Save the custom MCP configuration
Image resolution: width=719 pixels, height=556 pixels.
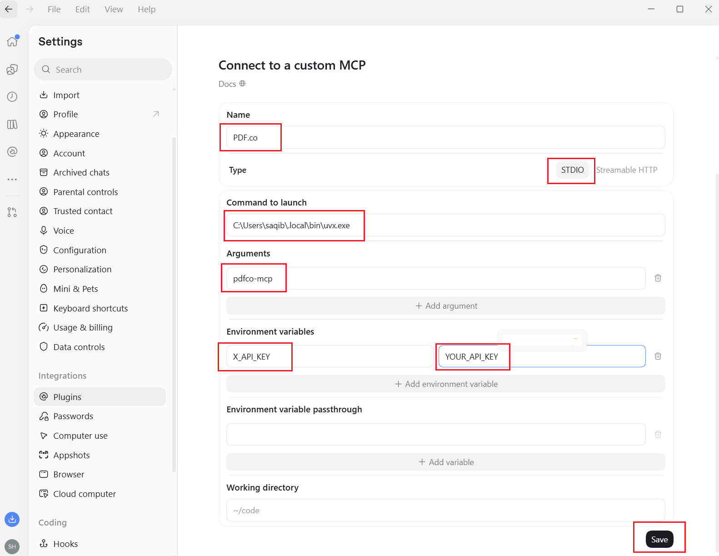coord(659,540)
